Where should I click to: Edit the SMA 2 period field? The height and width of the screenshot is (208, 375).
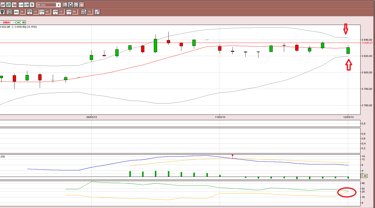(75, 12)
